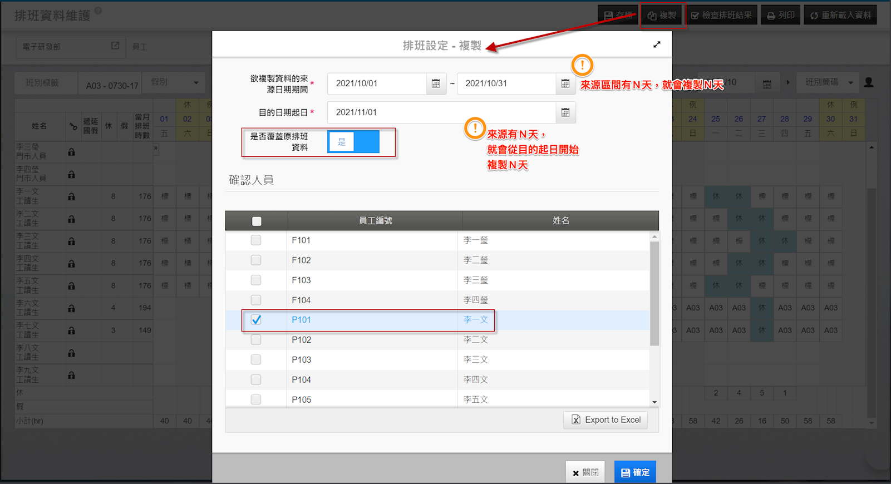Click Export to Excel button
This screenshot has height=484, width=891.
coord(606,420)
